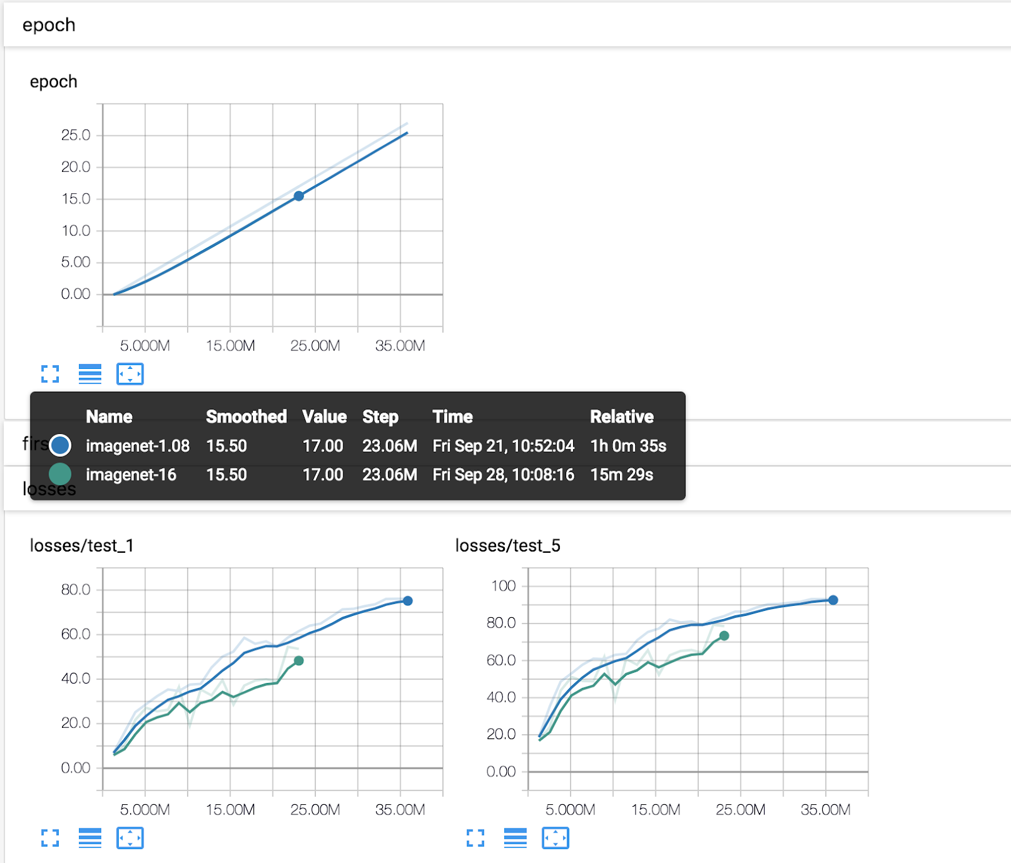Screen dimensions: 1011x863
Task: Click the green imagenet-16 color circle in tooltip
Action: pos(60,474)
